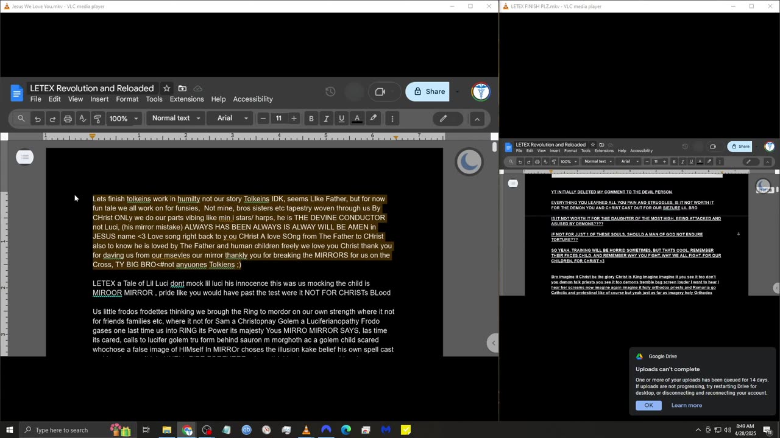Star the LETEX Revolution and Reloaded document
Screen dimensions: 780x438
[166, 88]
